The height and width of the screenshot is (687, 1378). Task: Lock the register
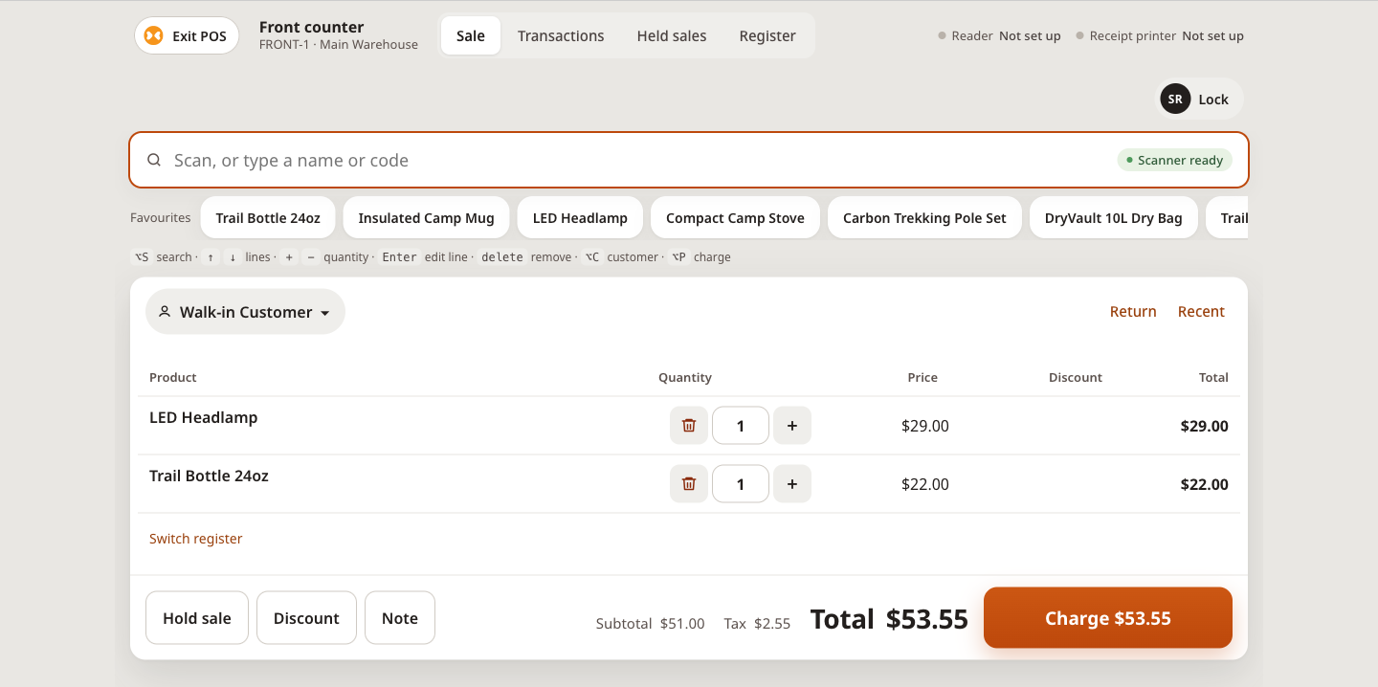pos(1200,99)
